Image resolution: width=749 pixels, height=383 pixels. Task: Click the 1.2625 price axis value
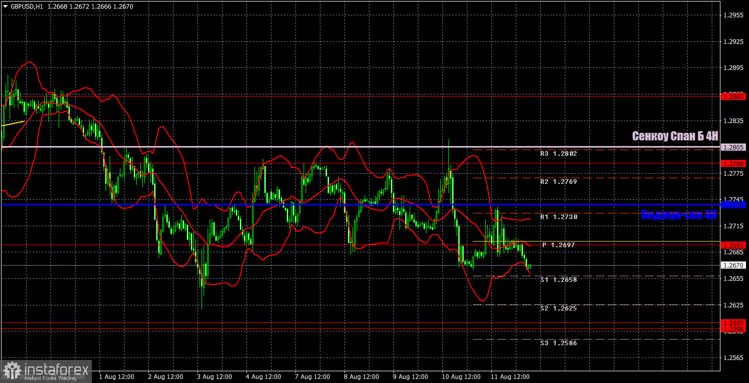click(734, 305)
